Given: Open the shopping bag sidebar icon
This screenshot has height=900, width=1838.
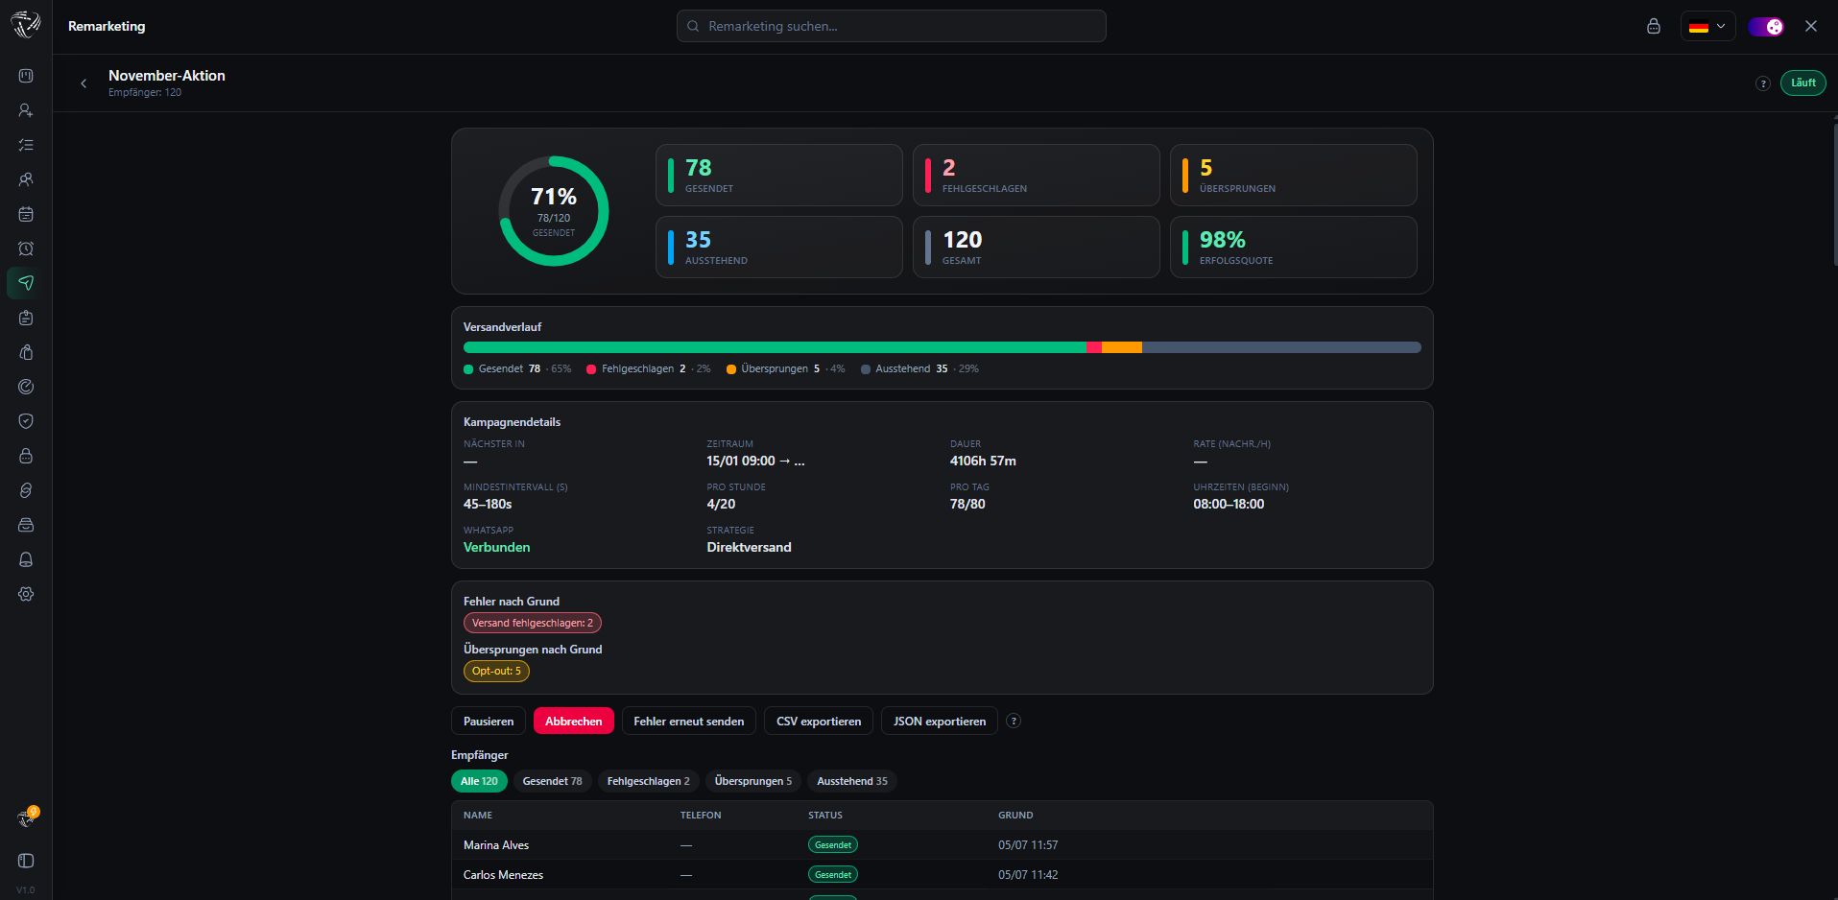Looking at the screenshot, I should (x=26, y=352).
